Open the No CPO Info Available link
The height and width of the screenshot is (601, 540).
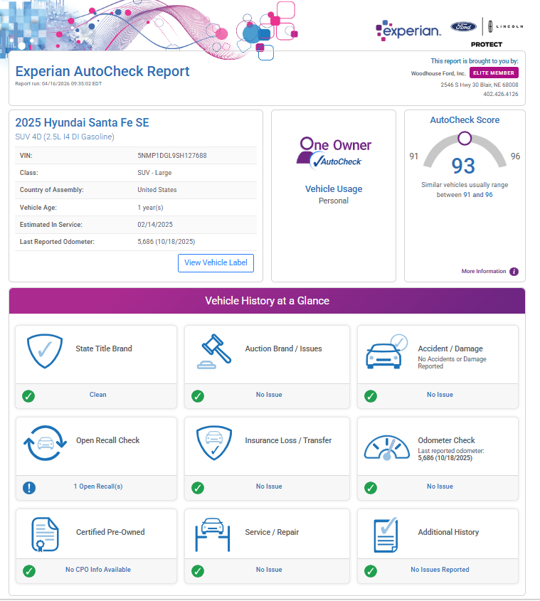[98, 569]
